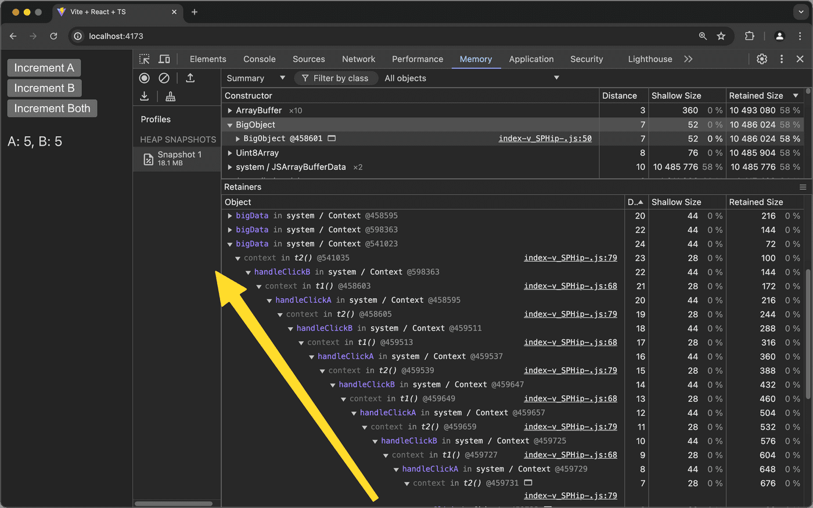Open index-v_SPHip-.js:50 source link
Screen dimensions: 813x508
(x=545, y=139)
